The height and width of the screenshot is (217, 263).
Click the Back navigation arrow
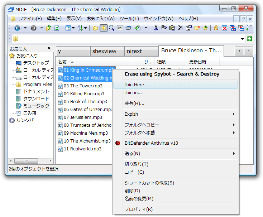(x=17, y=28)
